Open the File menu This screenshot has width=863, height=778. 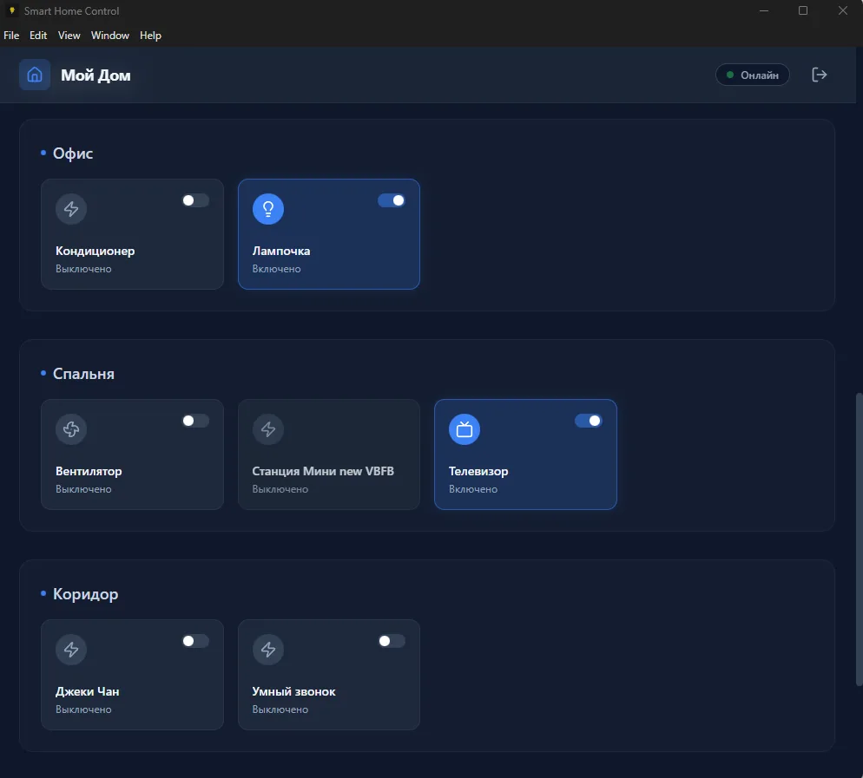[11, 36]
